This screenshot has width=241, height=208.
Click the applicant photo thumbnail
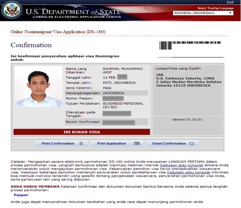38,87
